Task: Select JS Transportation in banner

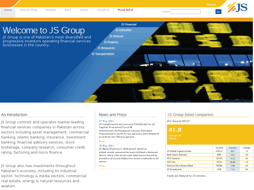Action: coord(103,54)
